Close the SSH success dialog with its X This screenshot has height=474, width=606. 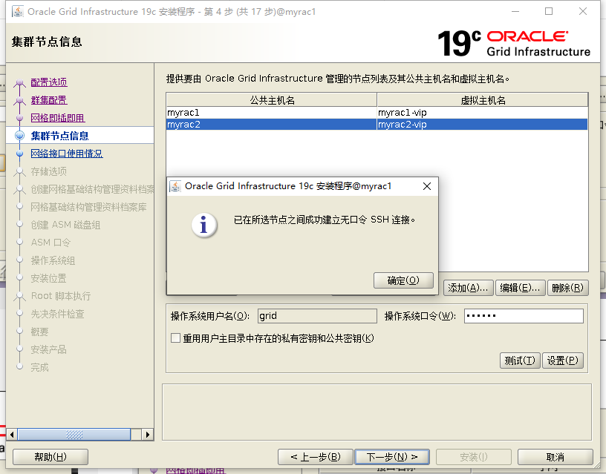pyautogui.click(x=427, y=186)
